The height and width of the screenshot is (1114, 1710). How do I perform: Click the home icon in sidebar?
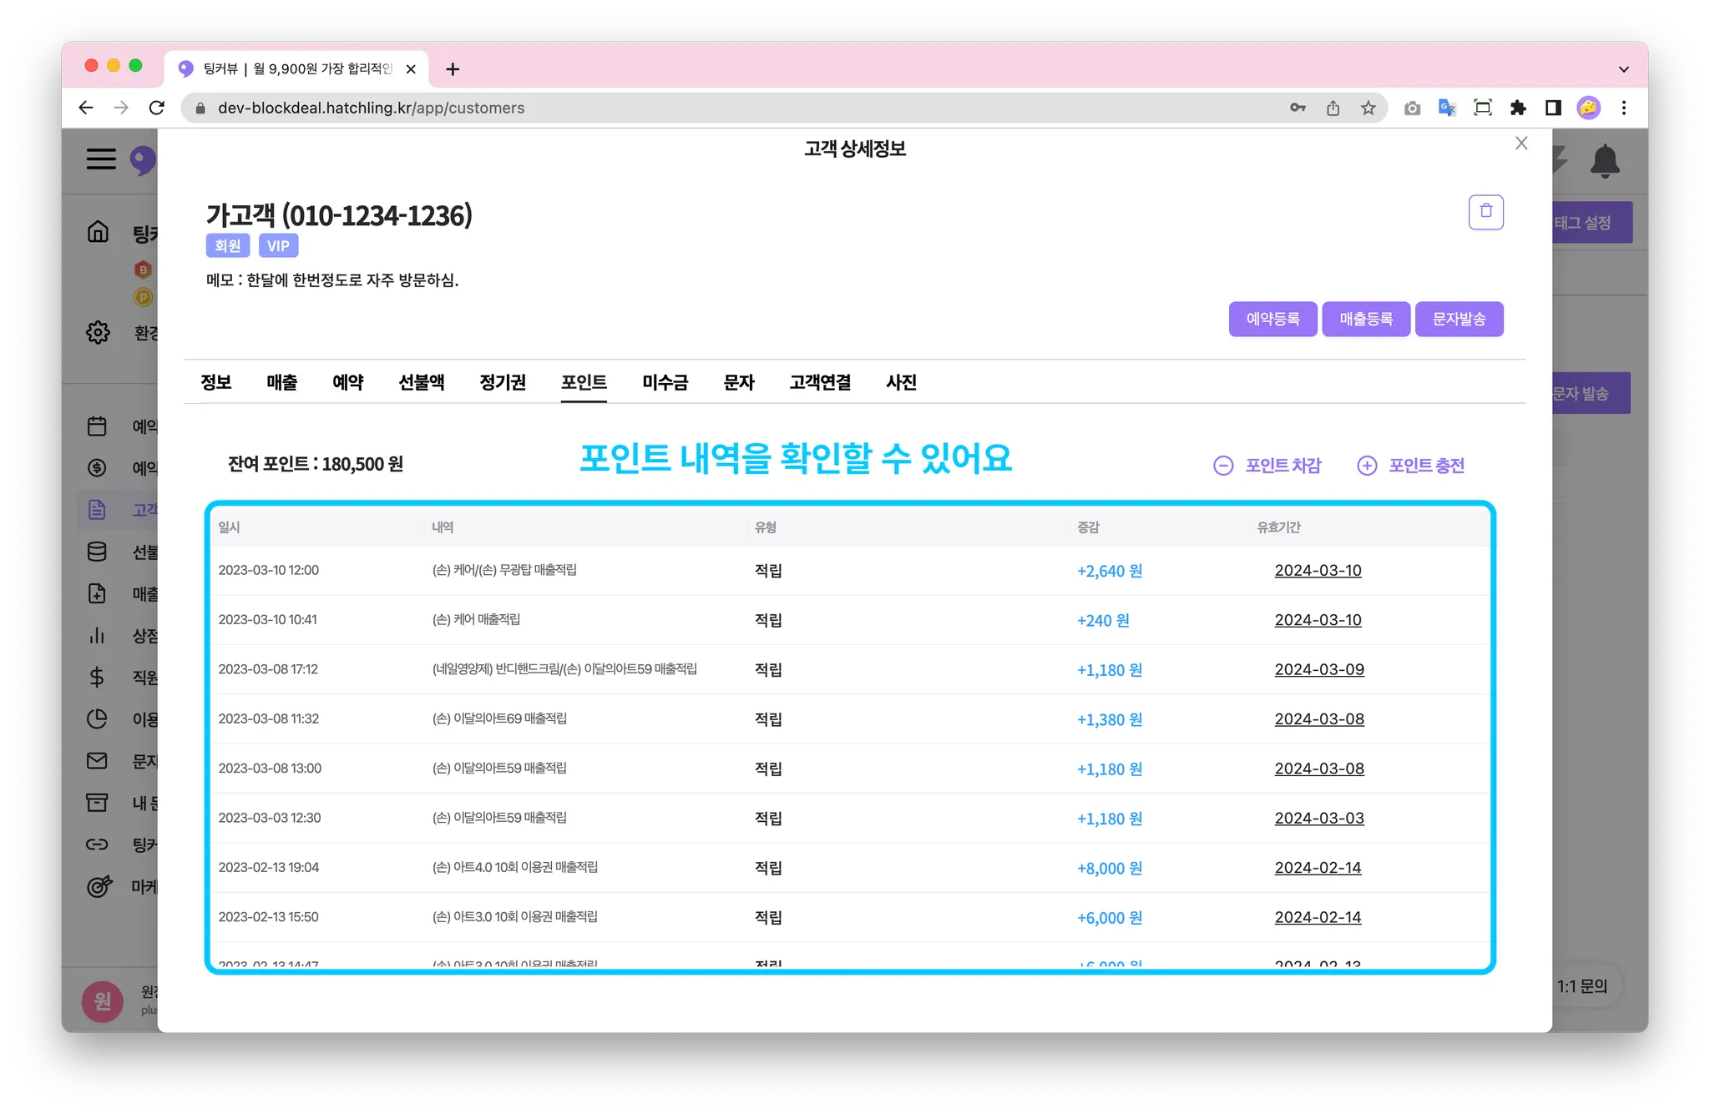pos(99,231)
